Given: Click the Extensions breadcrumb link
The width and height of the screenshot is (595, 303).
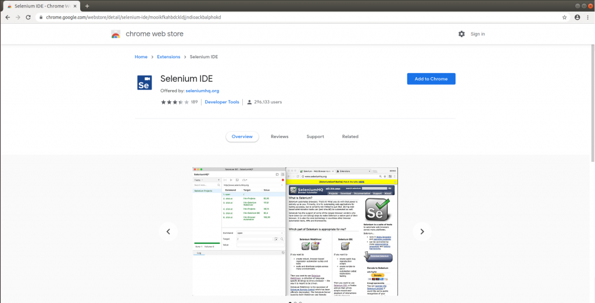Looking at the screenshot, I should (x=169, y=57).
